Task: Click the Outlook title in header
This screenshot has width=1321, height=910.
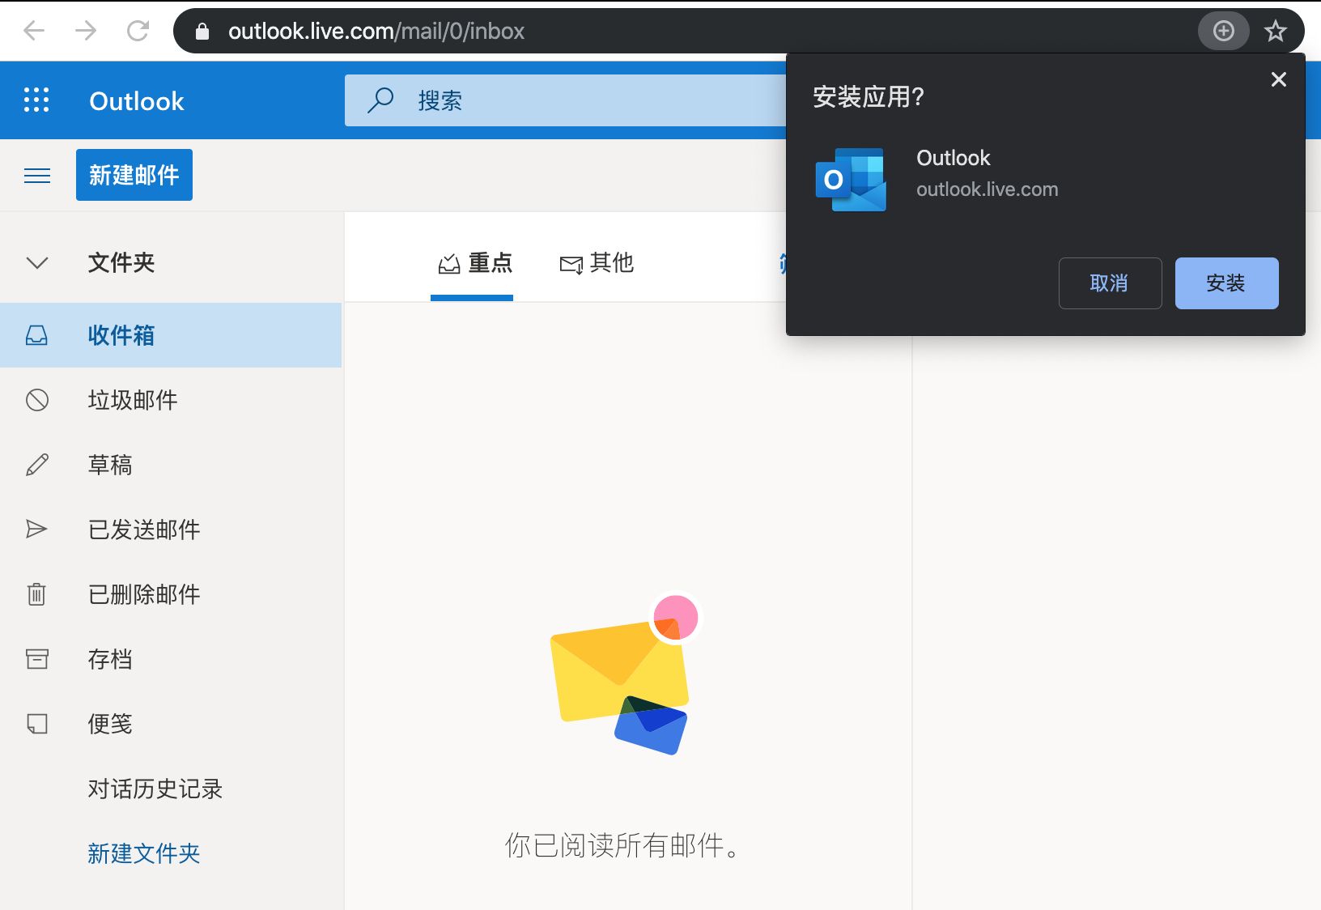Action: [137, 101]
